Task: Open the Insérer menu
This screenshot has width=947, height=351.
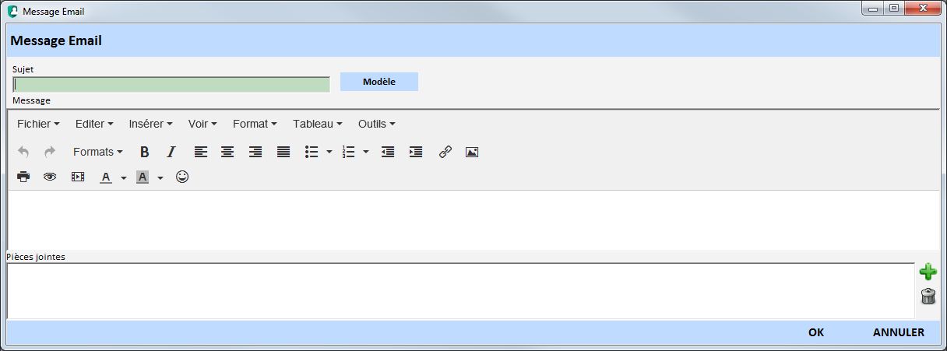Action: point(152,124)
